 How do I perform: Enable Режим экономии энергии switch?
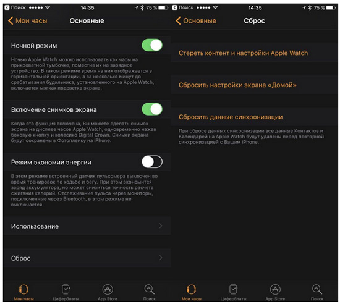coord(152,162)
